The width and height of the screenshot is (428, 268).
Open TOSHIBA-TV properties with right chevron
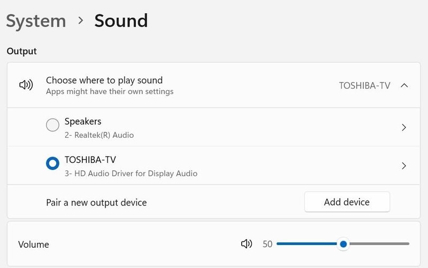point(404,165)
